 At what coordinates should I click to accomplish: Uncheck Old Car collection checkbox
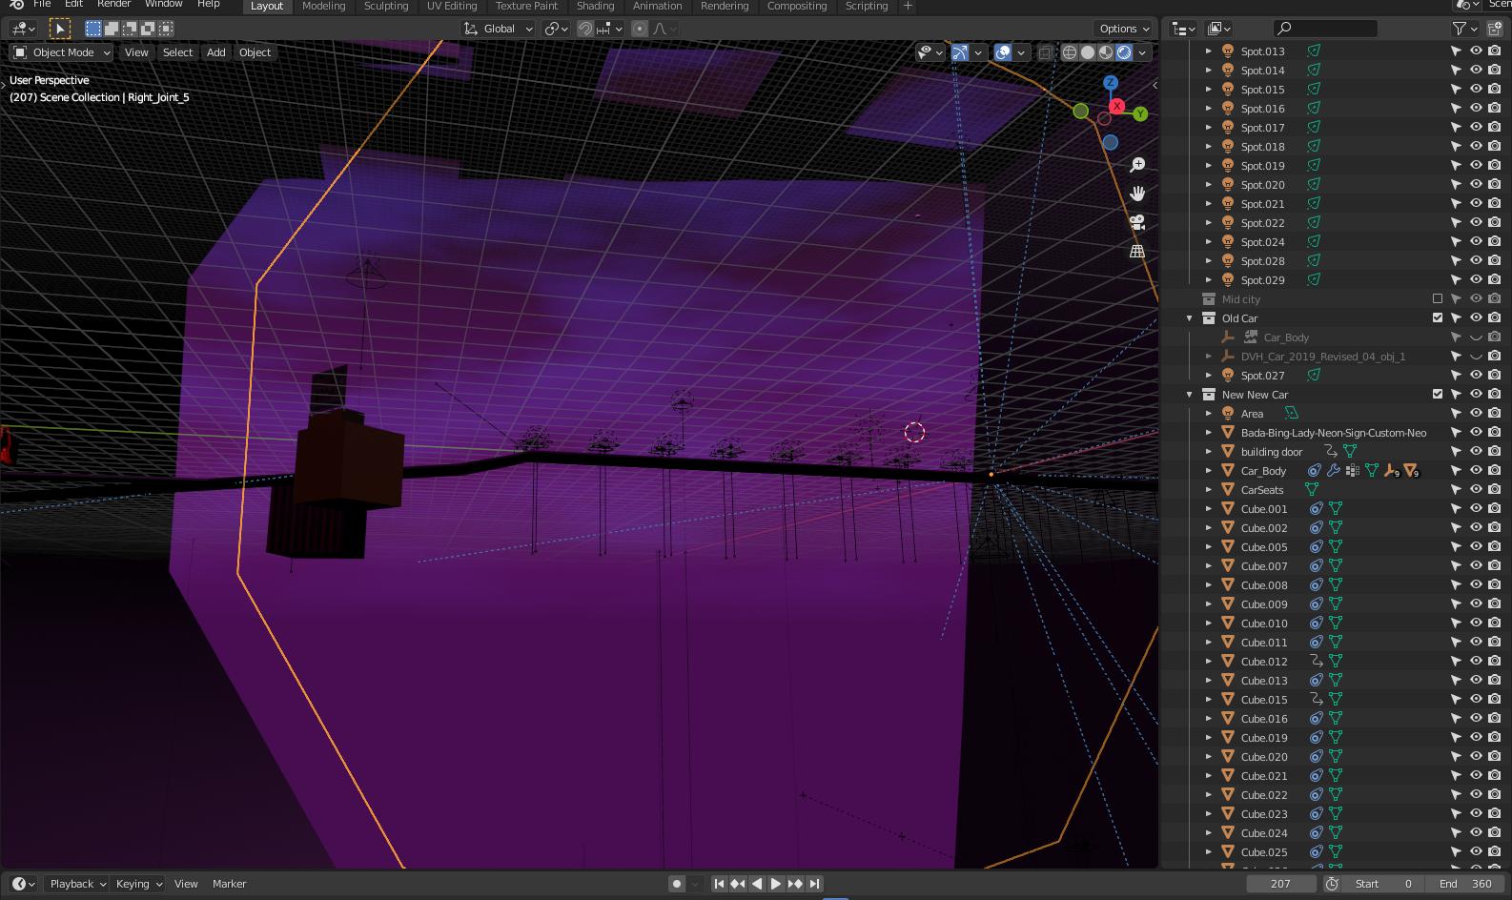tap(1438, 317)
